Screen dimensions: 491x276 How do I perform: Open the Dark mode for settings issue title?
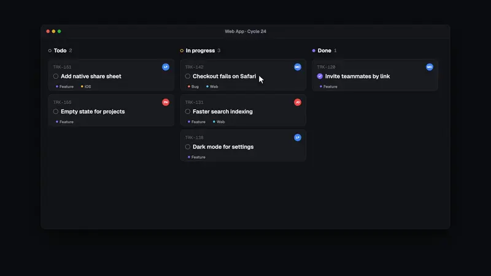click(223, 147)
